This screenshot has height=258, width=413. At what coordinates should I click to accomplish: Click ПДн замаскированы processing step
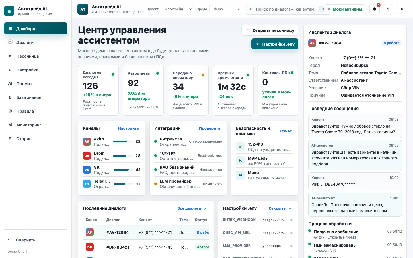(355, 247)
